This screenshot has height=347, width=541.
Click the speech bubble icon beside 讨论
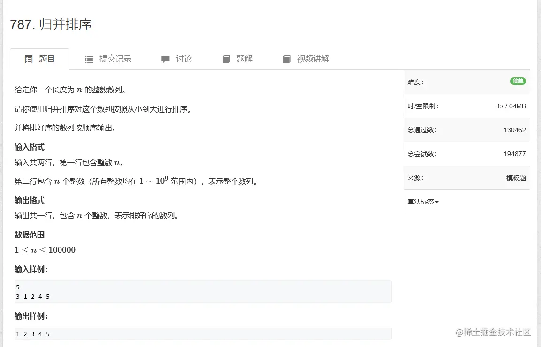coord(165,59)
